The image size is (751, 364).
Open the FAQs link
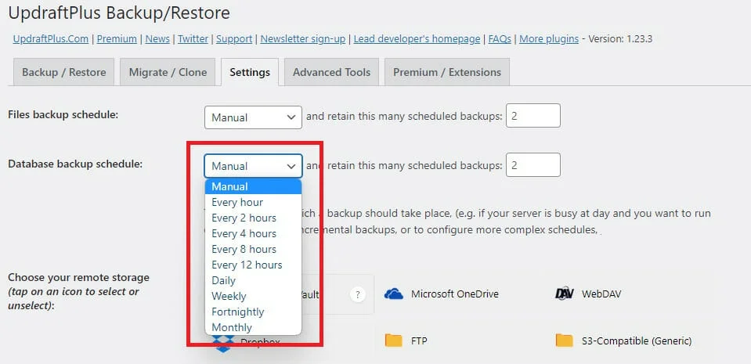pos(500,39)
